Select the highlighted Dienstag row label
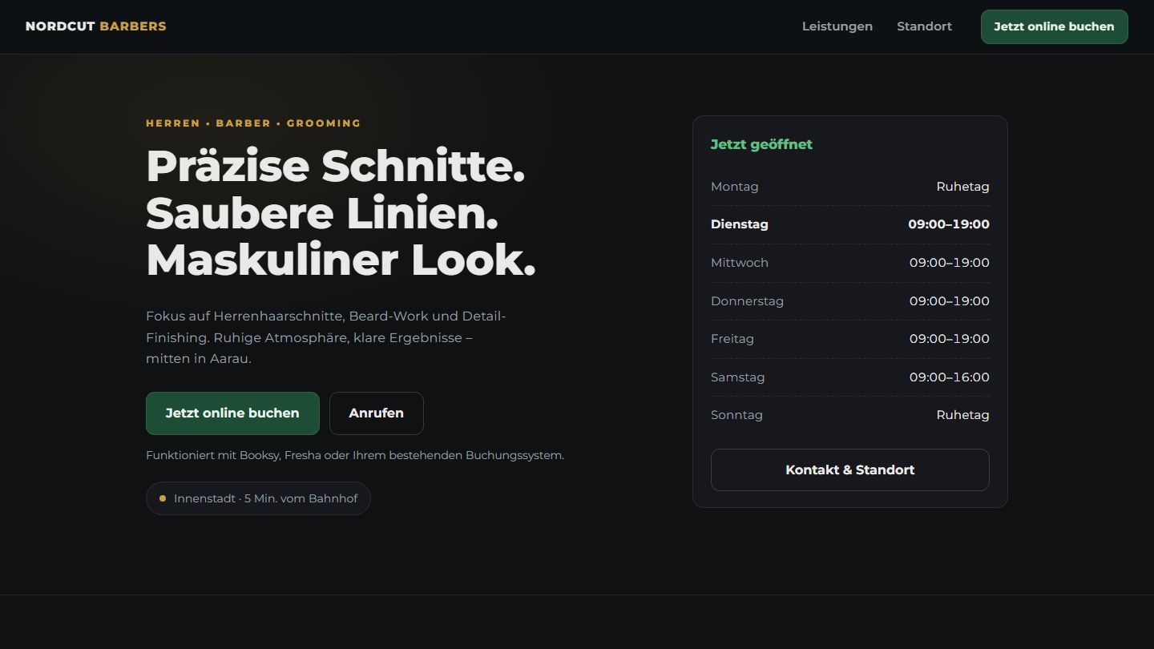The width and height of the screenshot is (1154, 649). tap(740, 224)
